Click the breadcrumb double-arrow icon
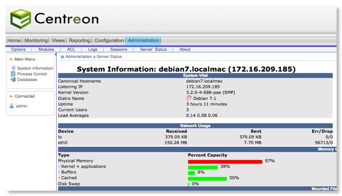The height and width of the screenshot is (196, 342). click(62, 57)
